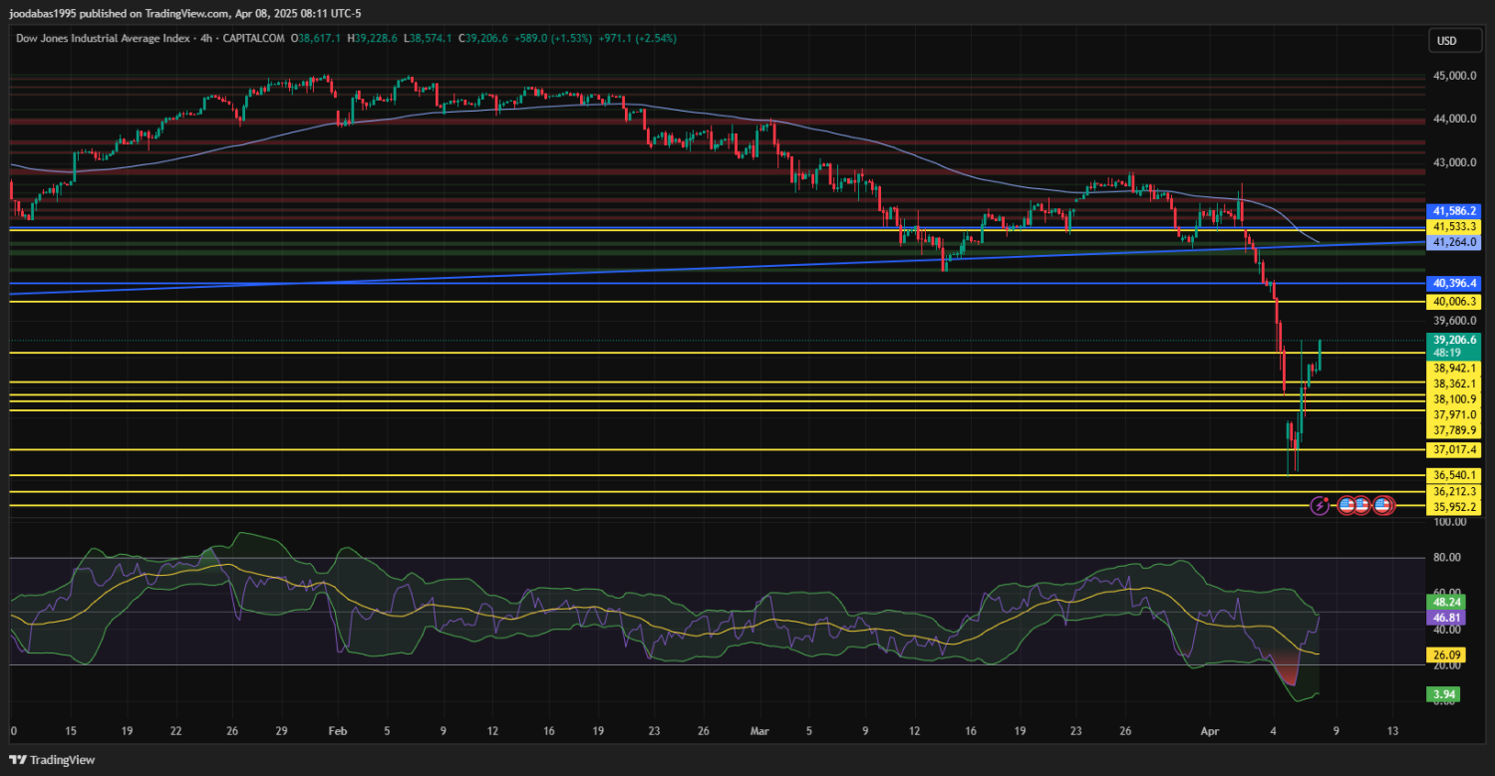Click the 80.00 oscillator axis value
The height and width of the screenshot is (776, 1495).
(1447, 558)
